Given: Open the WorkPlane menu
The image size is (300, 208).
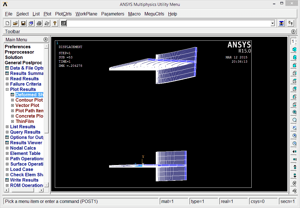Looking at the screenshot, I should (x=86, y=14).
